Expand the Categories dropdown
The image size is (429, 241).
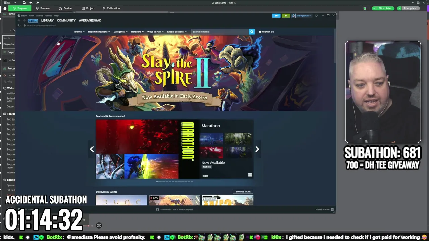(x=120, y=32)
